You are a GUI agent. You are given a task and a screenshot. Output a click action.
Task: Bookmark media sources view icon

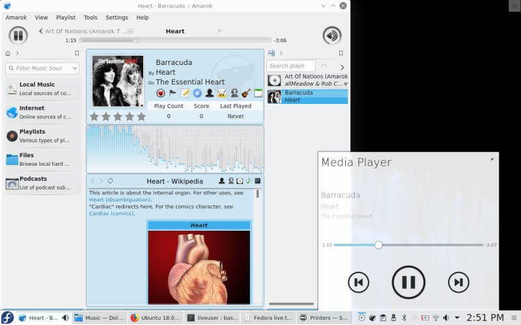tap(77, 53)
